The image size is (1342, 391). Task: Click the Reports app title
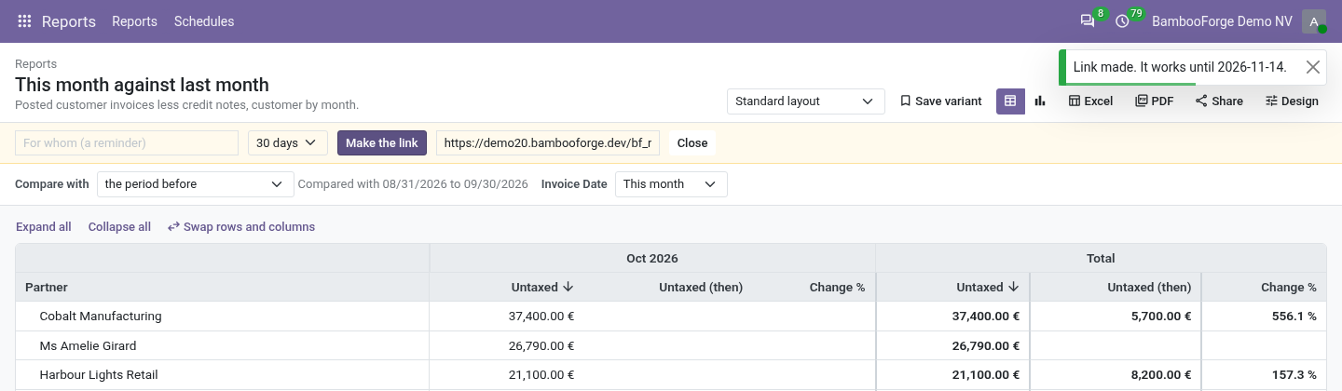(69, 21)
